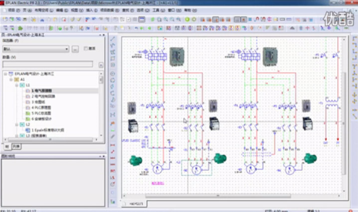358x212 pixels.
Task: Click the leftmost green motor image in the schematic
Action: pos(136,160)
